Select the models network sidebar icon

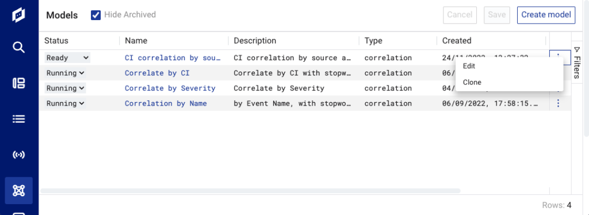click(18, 191)
